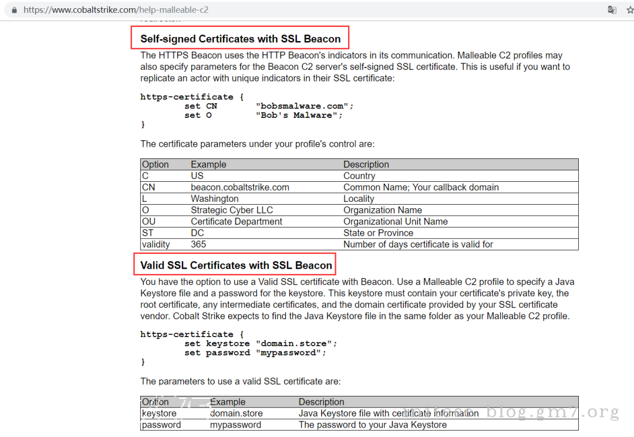Click 'The password to your Java Keystore' cell
Viewport: 634px width, 437px height.
[372, 425]
